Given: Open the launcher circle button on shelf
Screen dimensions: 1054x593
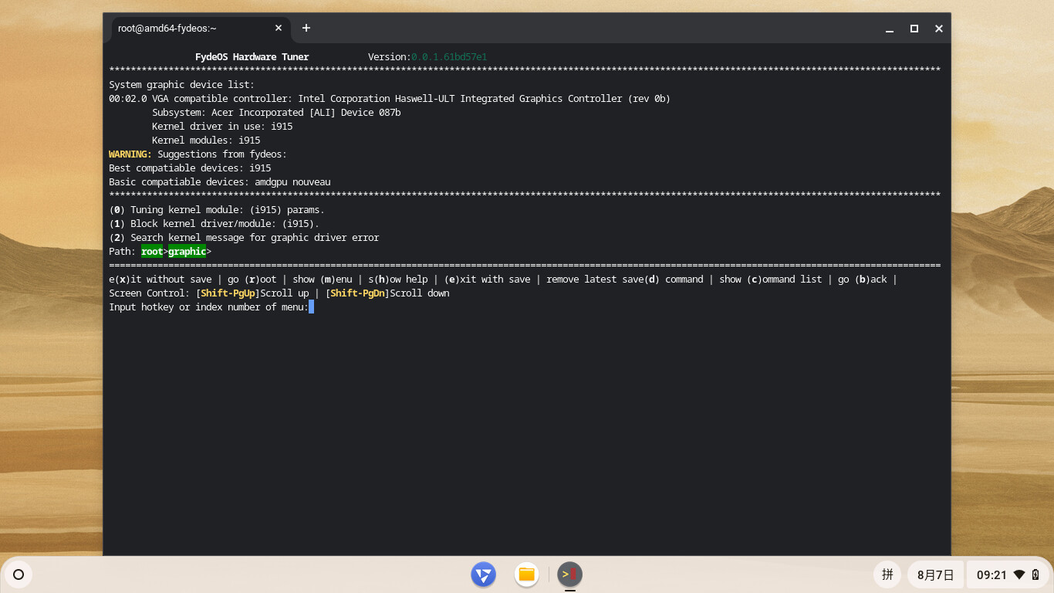Looking at the screenshot, I should (x=19, y=574).
